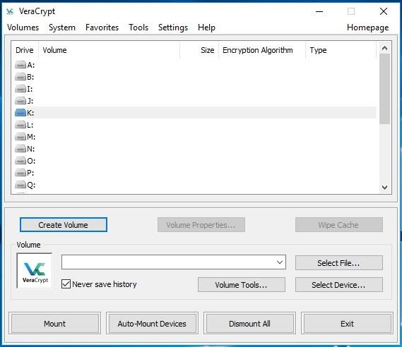Click the Volume Properties button
The image size is (402, 347).
point(201,225)
